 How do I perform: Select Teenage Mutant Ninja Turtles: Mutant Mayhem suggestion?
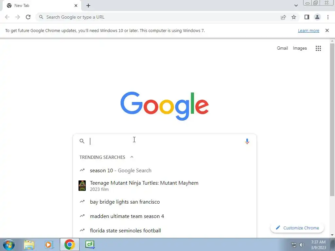point(165,186)
